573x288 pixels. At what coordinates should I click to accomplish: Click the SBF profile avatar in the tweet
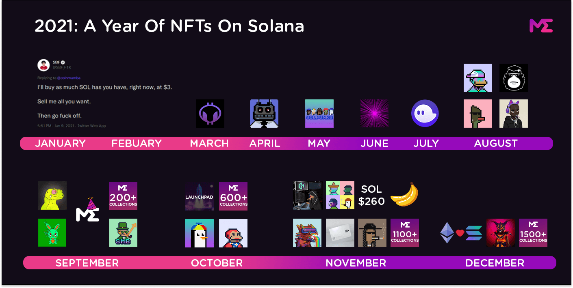click(43, 65)
